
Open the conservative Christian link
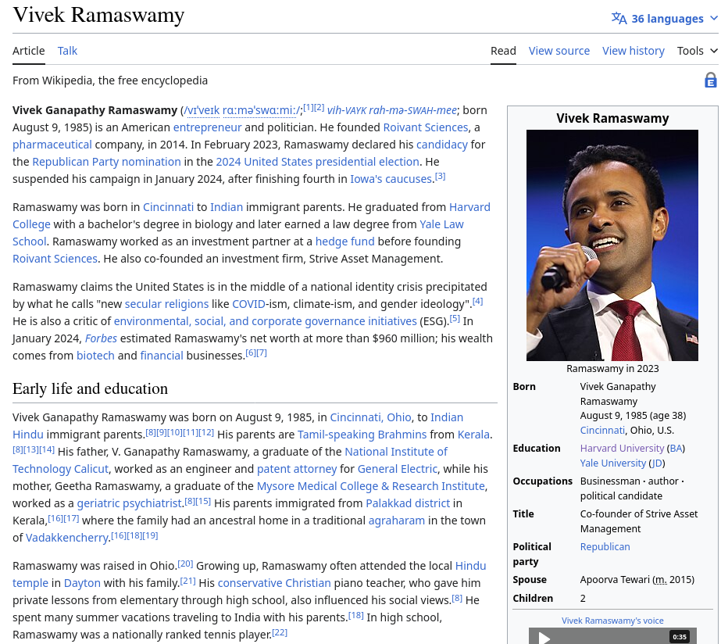click(x=274, y=583)
